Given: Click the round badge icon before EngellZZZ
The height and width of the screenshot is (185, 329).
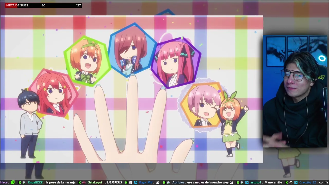Looking at the screenshot, I should 24,182.
